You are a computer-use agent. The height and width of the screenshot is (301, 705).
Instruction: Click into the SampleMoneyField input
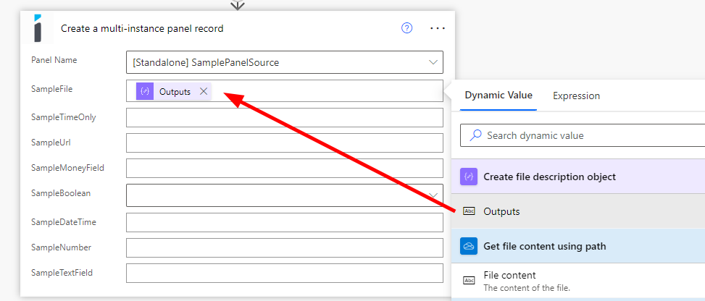pyautogui.click(x=284, y=169)
